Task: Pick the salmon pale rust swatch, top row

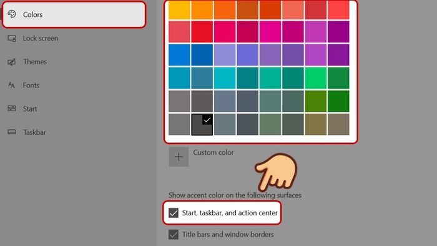Action: tap(293, 10)
